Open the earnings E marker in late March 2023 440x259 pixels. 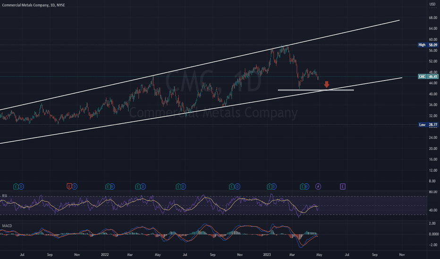coord(303,186)
